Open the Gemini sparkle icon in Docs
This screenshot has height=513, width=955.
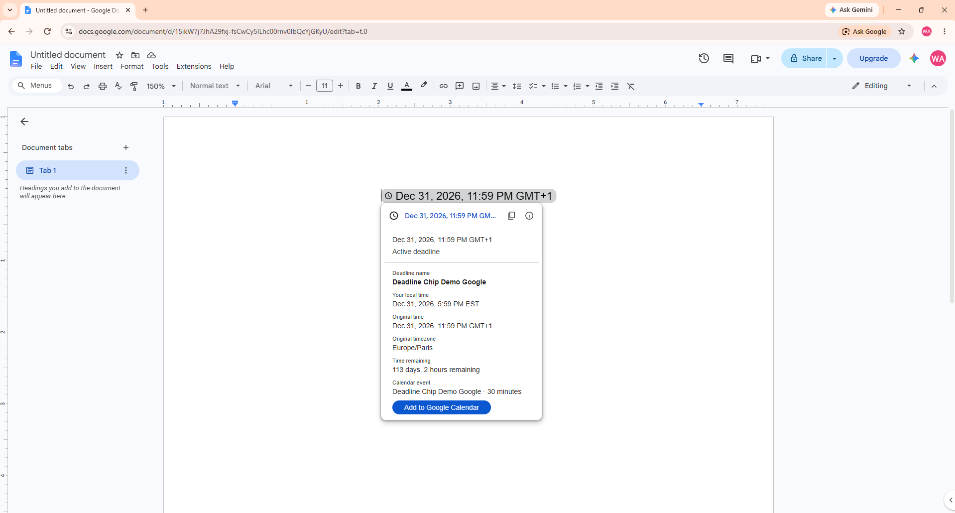click(x=914, y=58)
